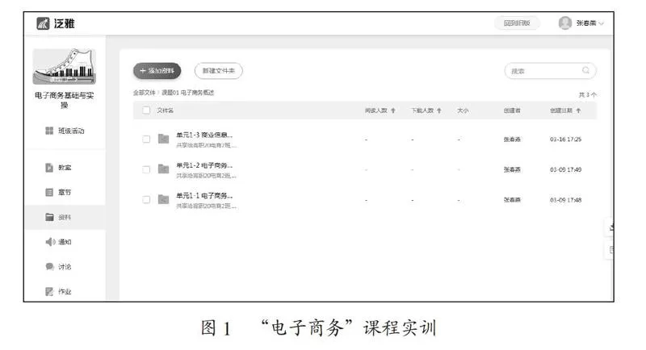Viewport: 646px width, 350px height.
Task: Open the 单元1-3 商业信息 folder name
Action: 204,135
